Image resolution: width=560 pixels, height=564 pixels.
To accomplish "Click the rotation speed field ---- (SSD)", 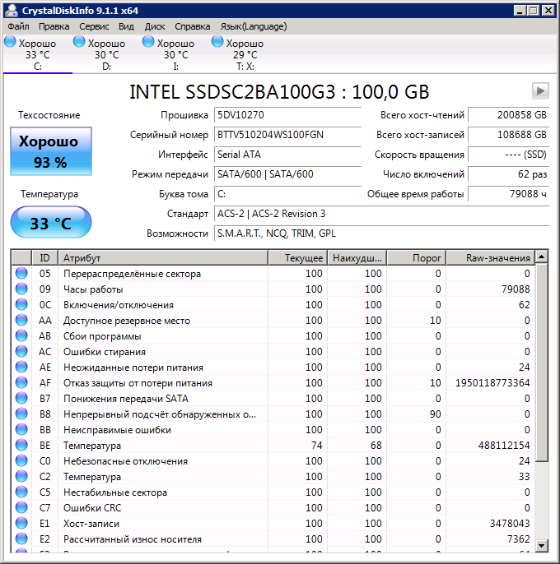I will point(508,155).
